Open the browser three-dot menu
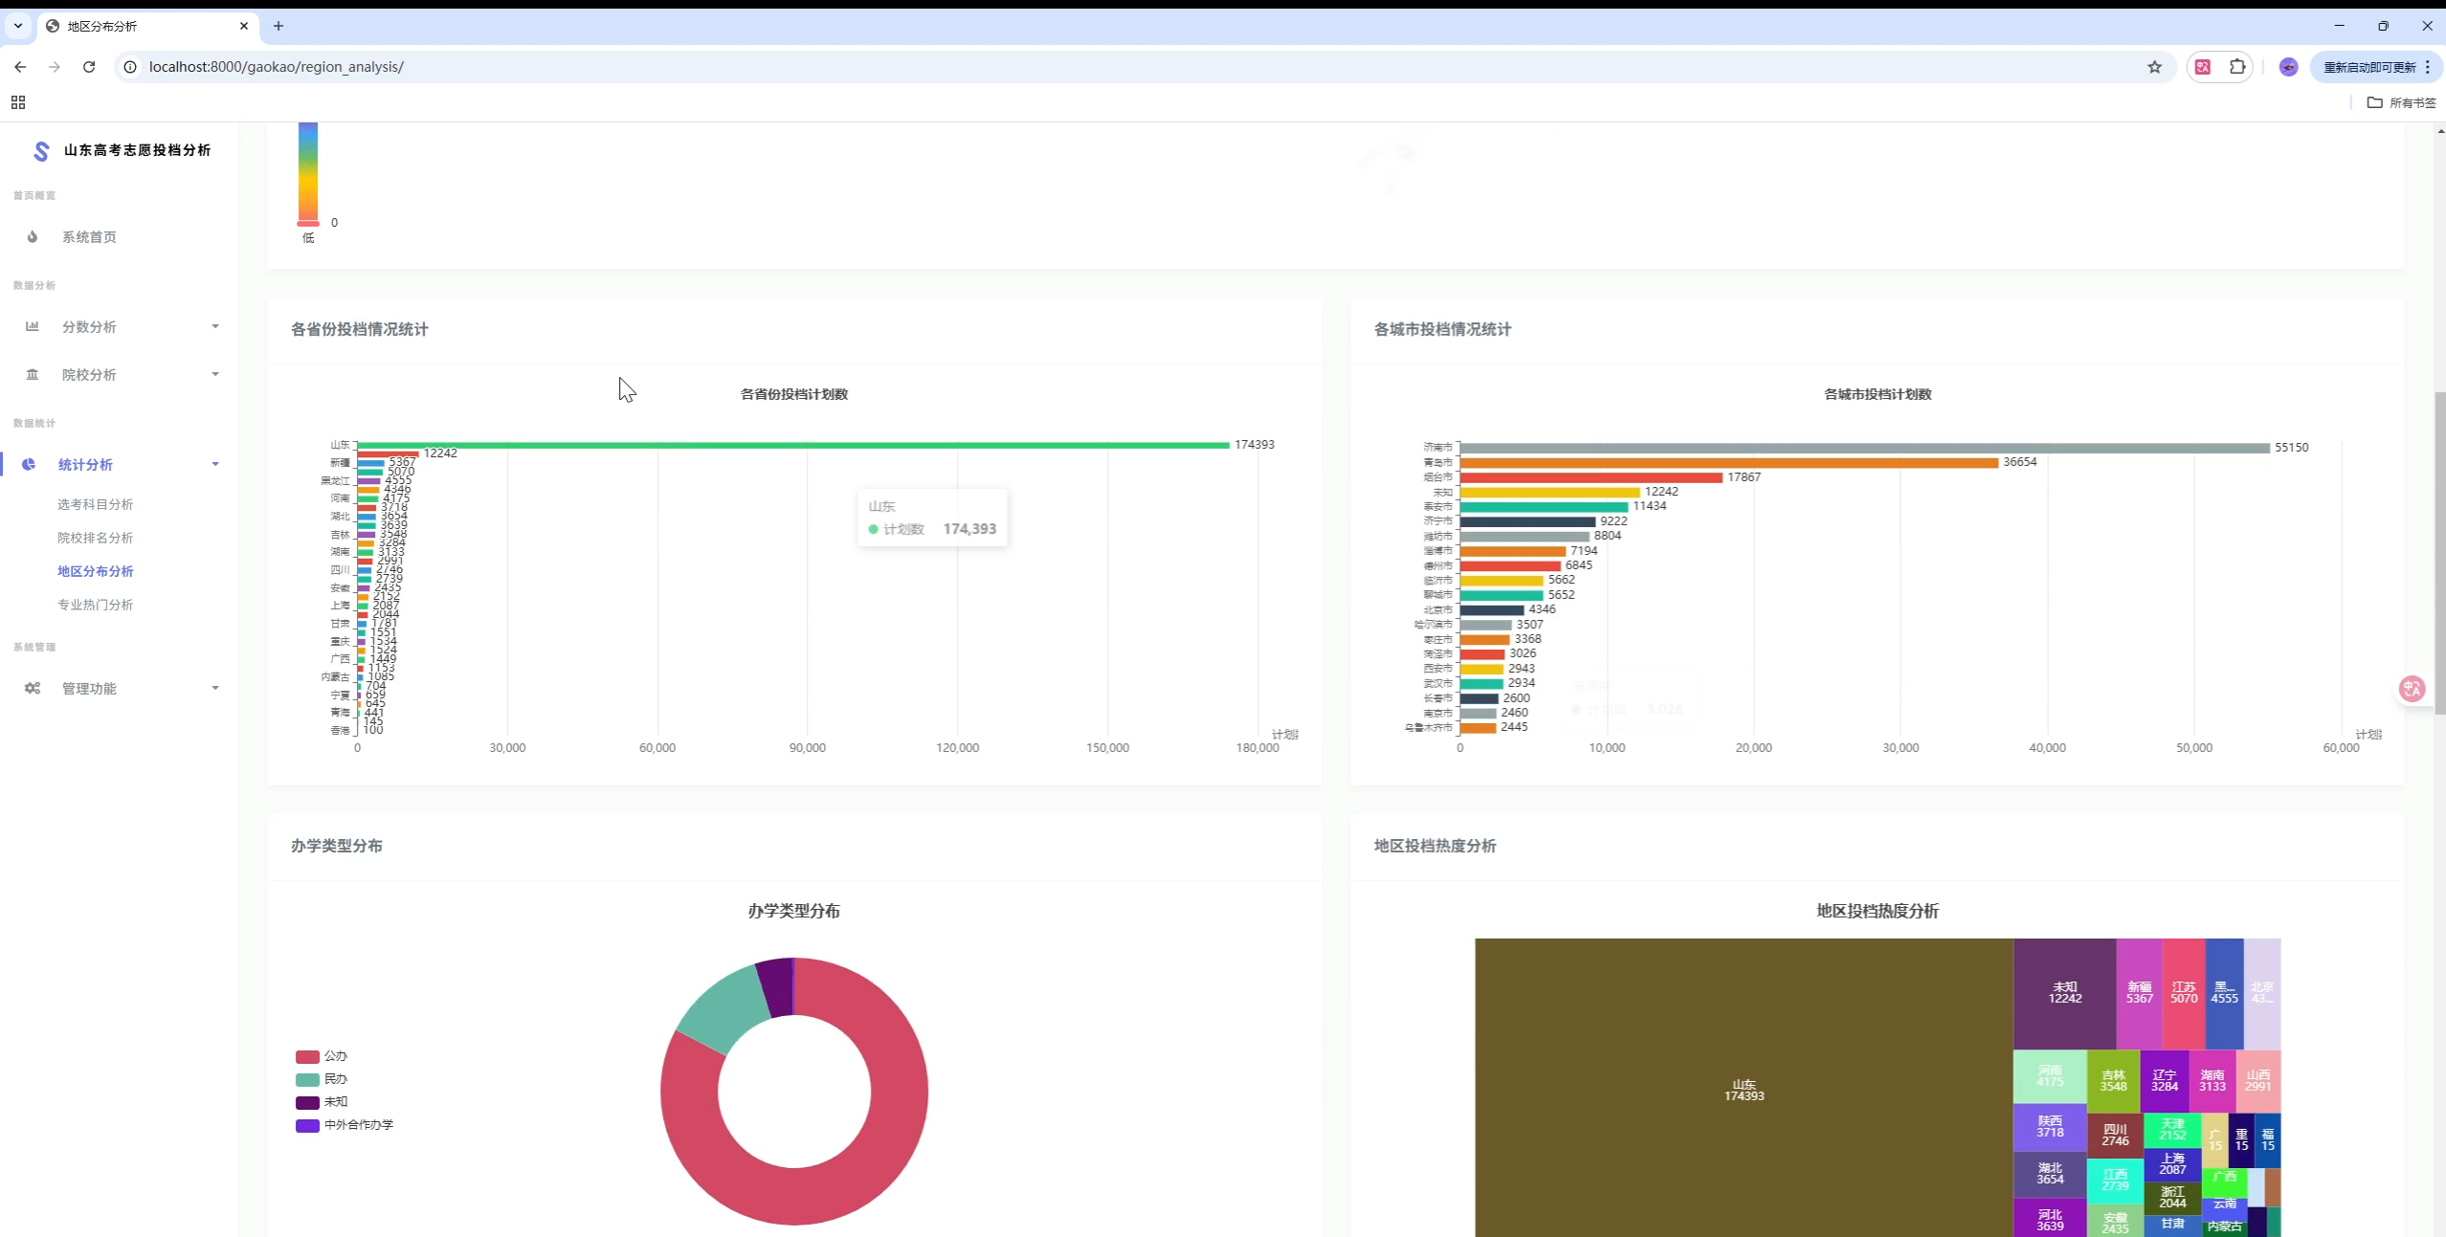The width and height of the screenshot is (2446, 1237). 2428,67
